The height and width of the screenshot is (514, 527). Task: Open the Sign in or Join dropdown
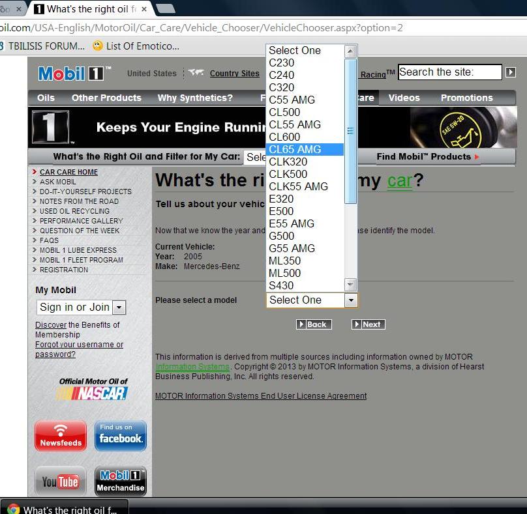click(x=81, y=307)
